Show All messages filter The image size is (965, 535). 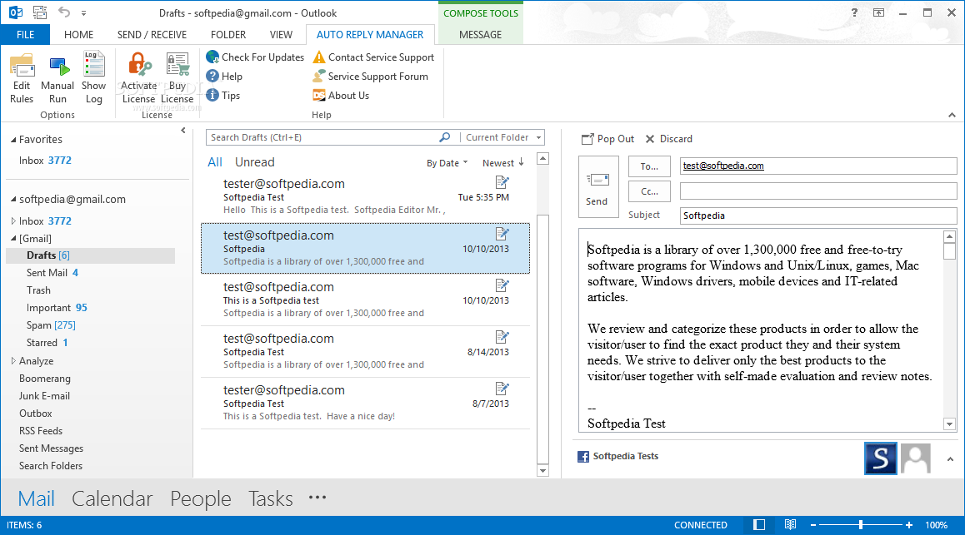point(215,162)
